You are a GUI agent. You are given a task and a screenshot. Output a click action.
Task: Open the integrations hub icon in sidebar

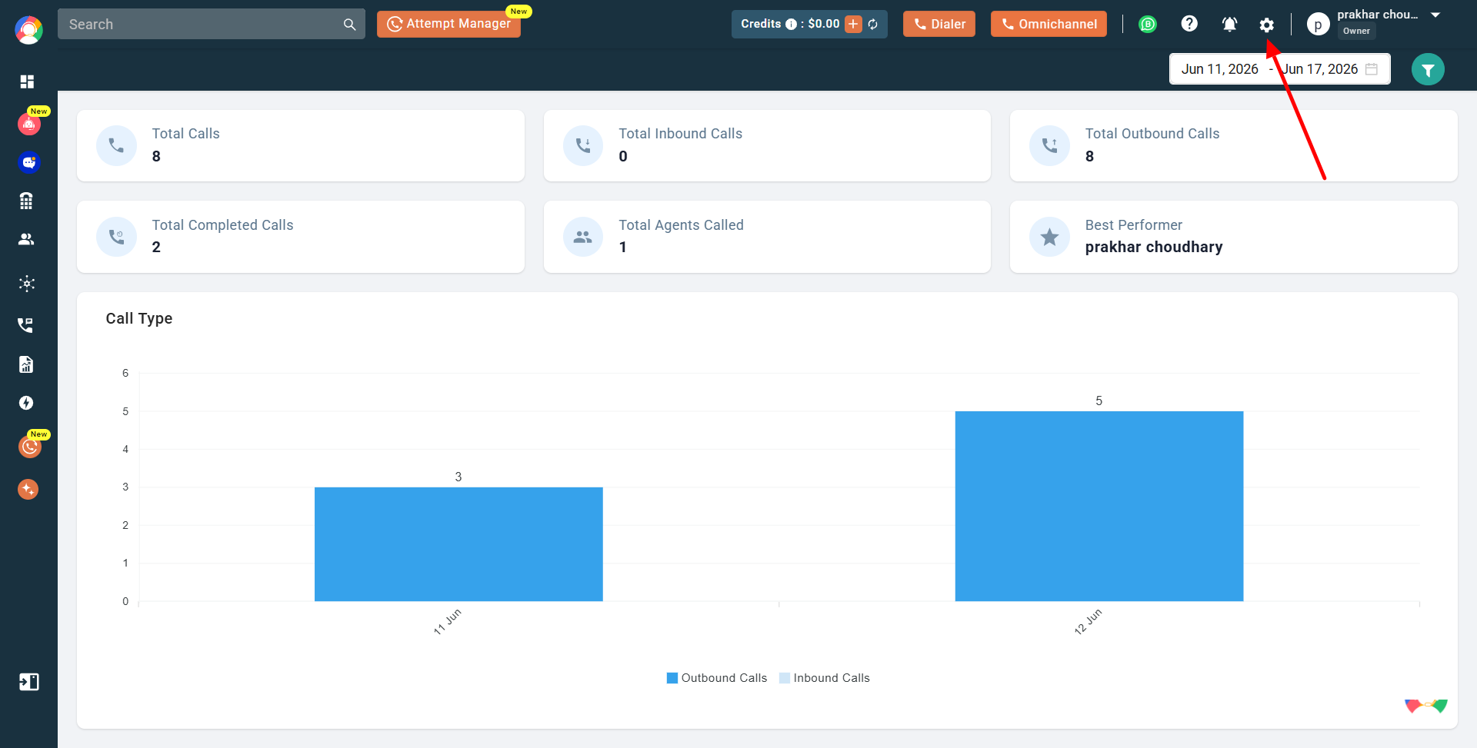click(x=27, y=284)
